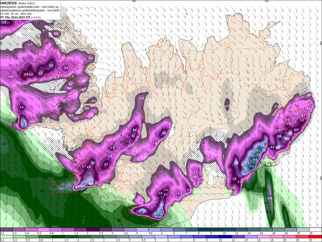Click the 'slydda/snjókoma' legend description line

(x=30, y=10)
